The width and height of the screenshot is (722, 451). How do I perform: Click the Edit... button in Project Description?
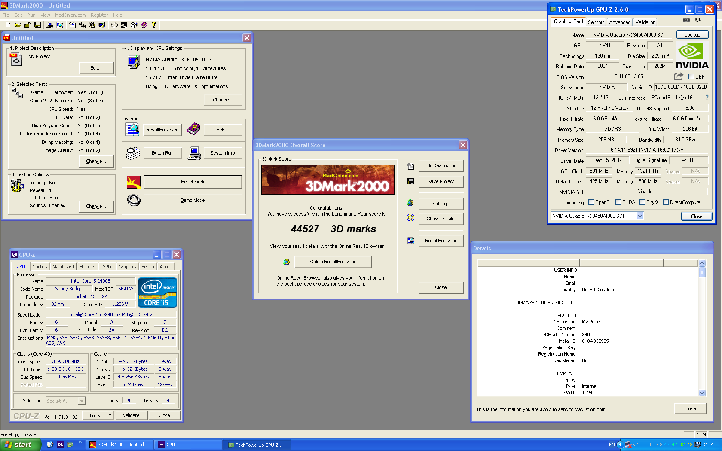[x=96, y=68]
